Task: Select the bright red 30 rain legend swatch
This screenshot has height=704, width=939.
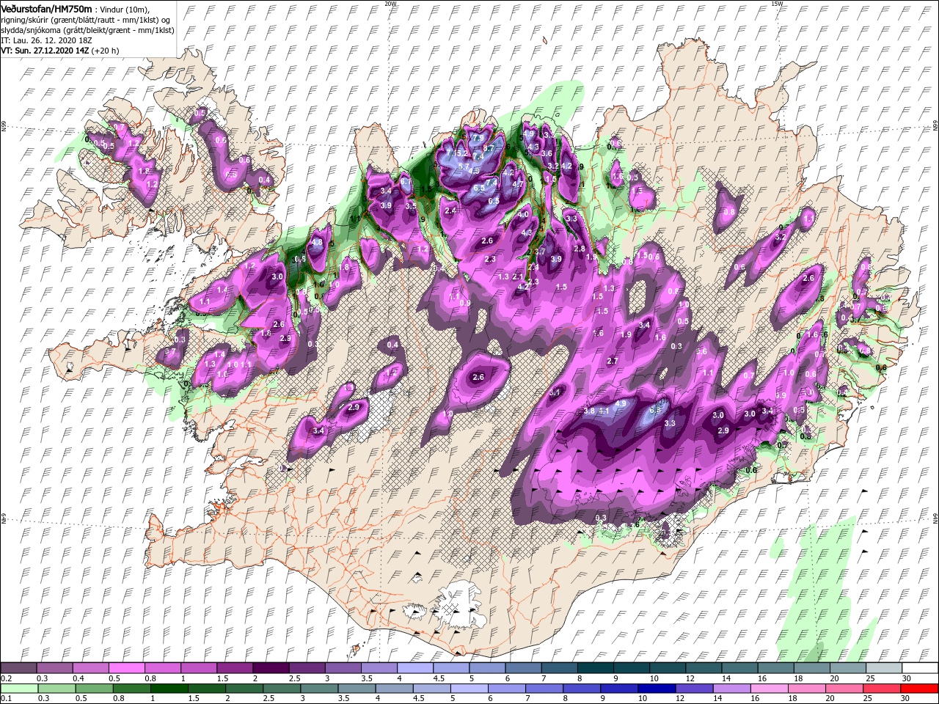Action: 920,688
